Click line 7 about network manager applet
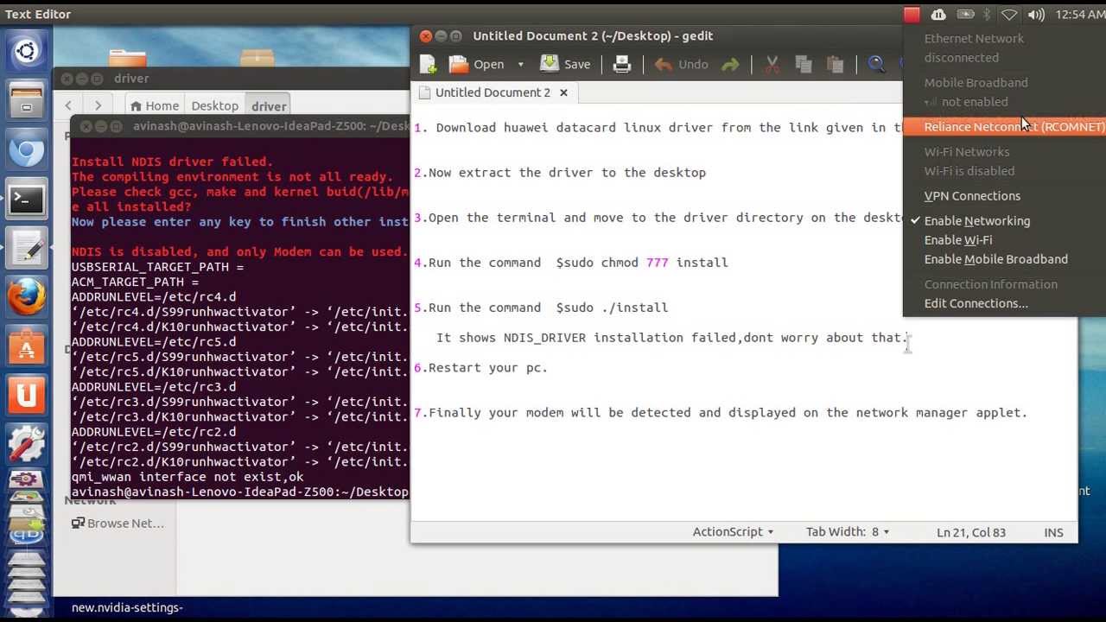The image size is (1106, 622). [721, 412]
